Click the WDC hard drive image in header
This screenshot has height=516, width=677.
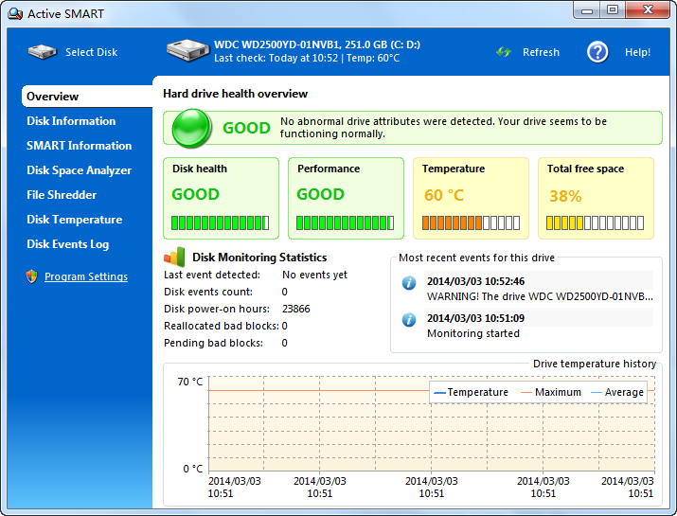tap(187, 50)
